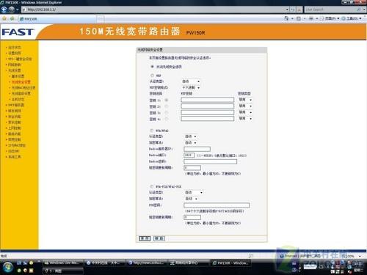
Task: Click the WPA-PSK group key update period field
Action: pos(192,217)
